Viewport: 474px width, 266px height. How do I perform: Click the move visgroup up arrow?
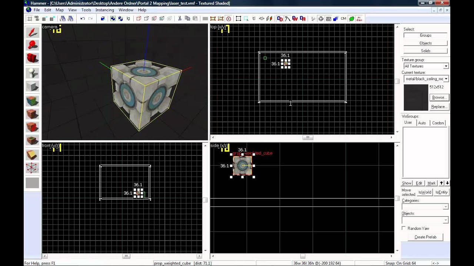tap(441, 183)
